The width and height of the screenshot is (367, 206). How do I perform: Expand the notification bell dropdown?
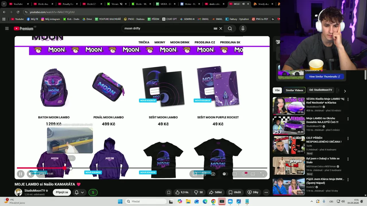click(79, 192)
